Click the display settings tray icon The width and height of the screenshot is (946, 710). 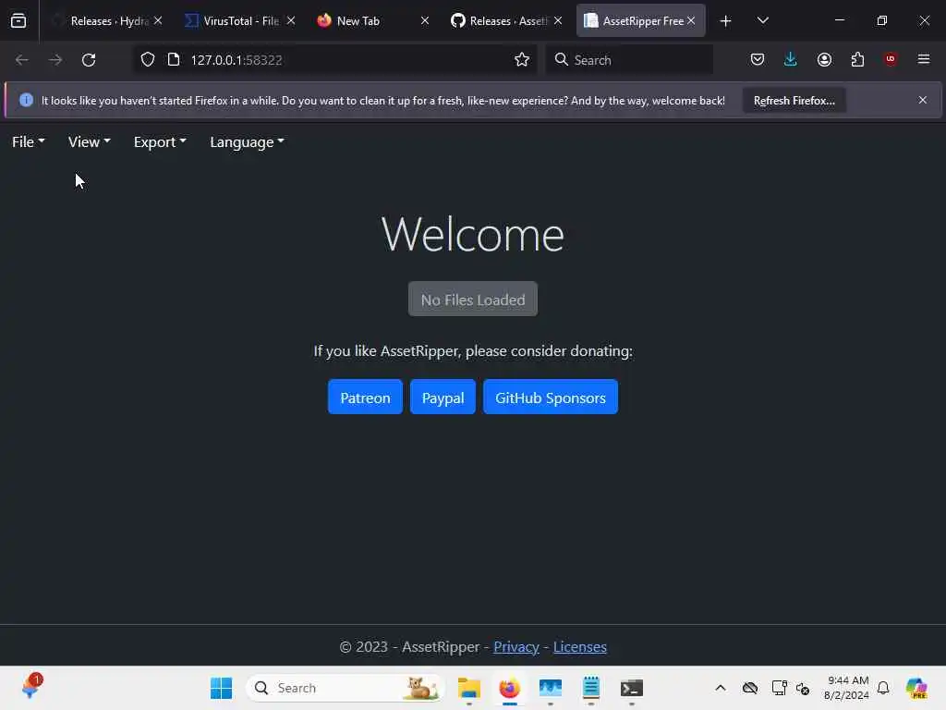click(x=779, y=688)
